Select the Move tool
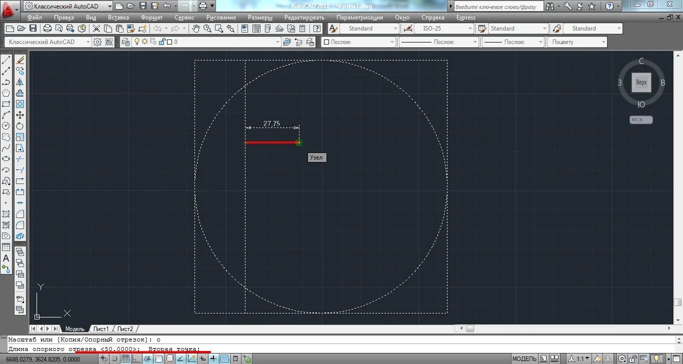Screen dimensions: 683x364 20,115
